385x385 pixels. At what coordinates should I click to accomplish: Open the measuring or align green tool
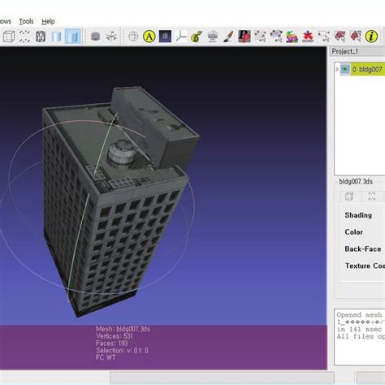(x=197, y=37)
